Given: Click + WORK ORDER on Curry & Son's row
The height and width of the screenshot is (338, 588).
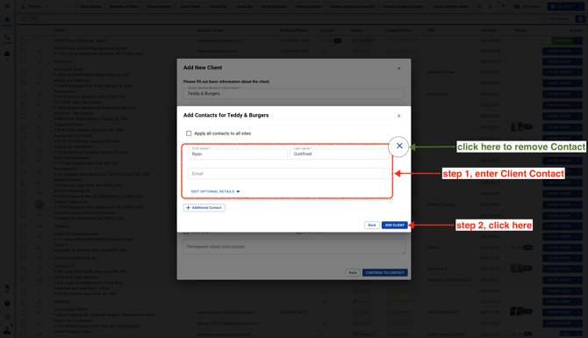Looking at the screenshot, I should tap(558, 51).
